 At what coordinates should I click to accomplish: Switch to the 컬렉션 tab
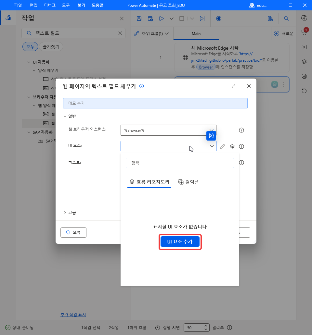[188, 182]
